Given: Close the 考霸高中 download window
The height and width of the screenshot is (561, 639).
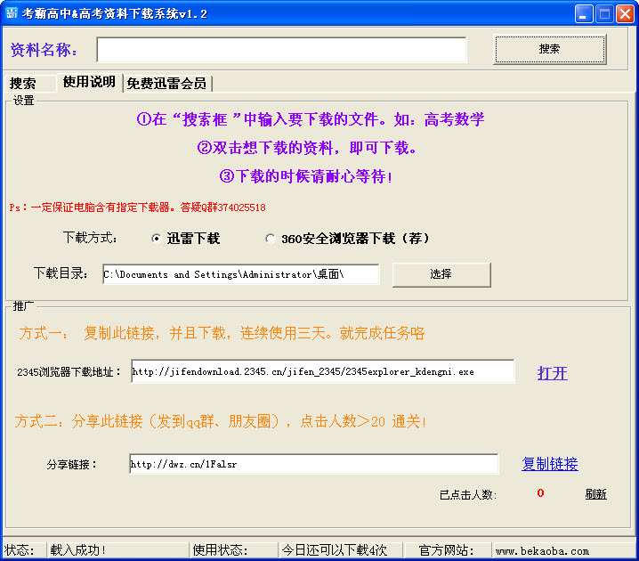Looking at the screenshot, I should coord(625,13).
